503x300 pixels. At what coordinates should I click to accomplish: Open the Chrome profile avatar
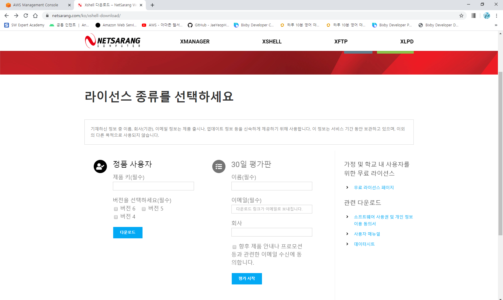[x=487, y=16]
